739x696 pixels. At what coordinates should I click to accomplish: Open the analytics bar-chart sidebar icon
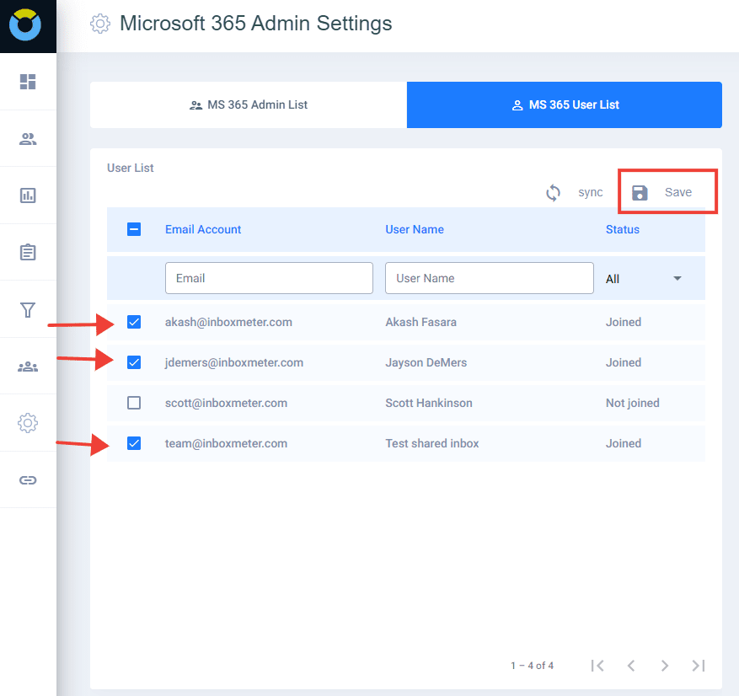[28, 195]
